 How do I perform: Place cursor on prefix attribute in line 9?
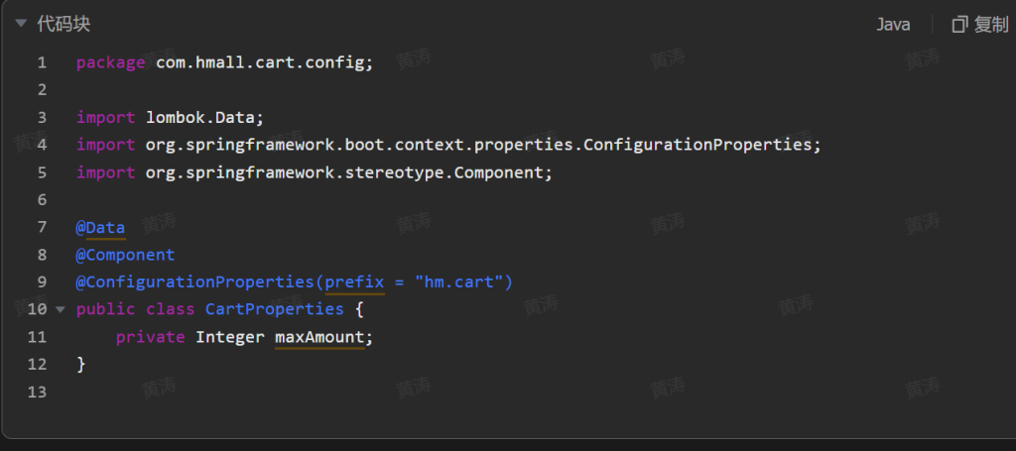pos(354,282)
